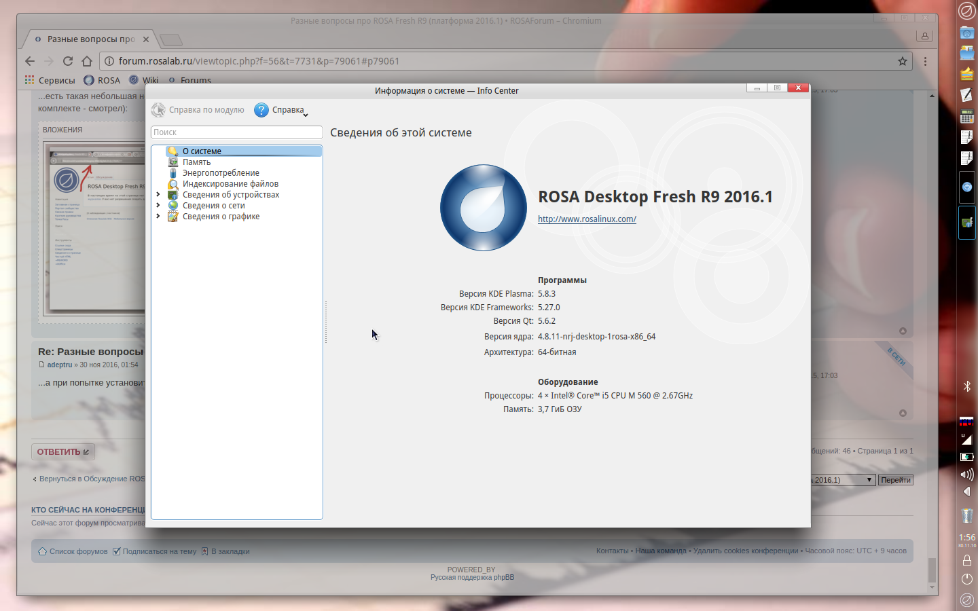Open the rosalinux.com link
The image size is (978, 611).
[x=587, y=219]
